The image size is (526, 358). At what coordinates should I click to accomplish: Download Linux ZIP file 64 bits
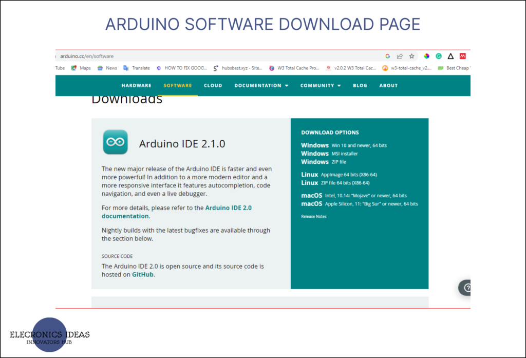pyautogui.click(x=335, y=183)
